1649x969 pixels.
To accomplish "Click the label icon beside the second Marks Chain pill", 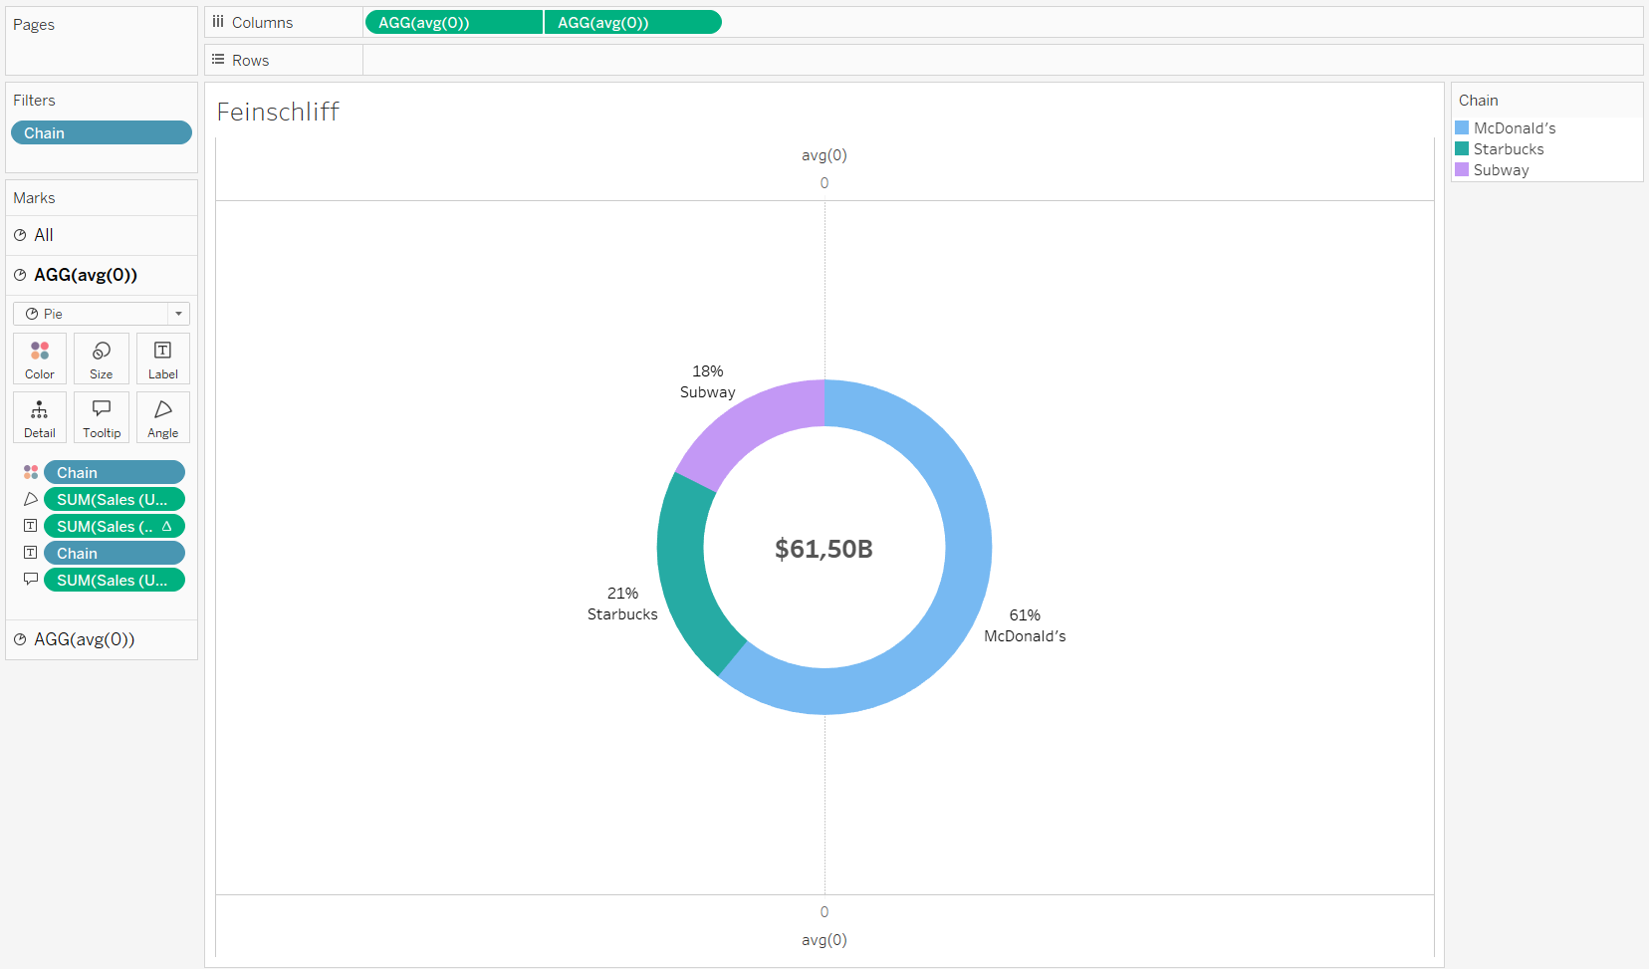I will coord(31,553).
